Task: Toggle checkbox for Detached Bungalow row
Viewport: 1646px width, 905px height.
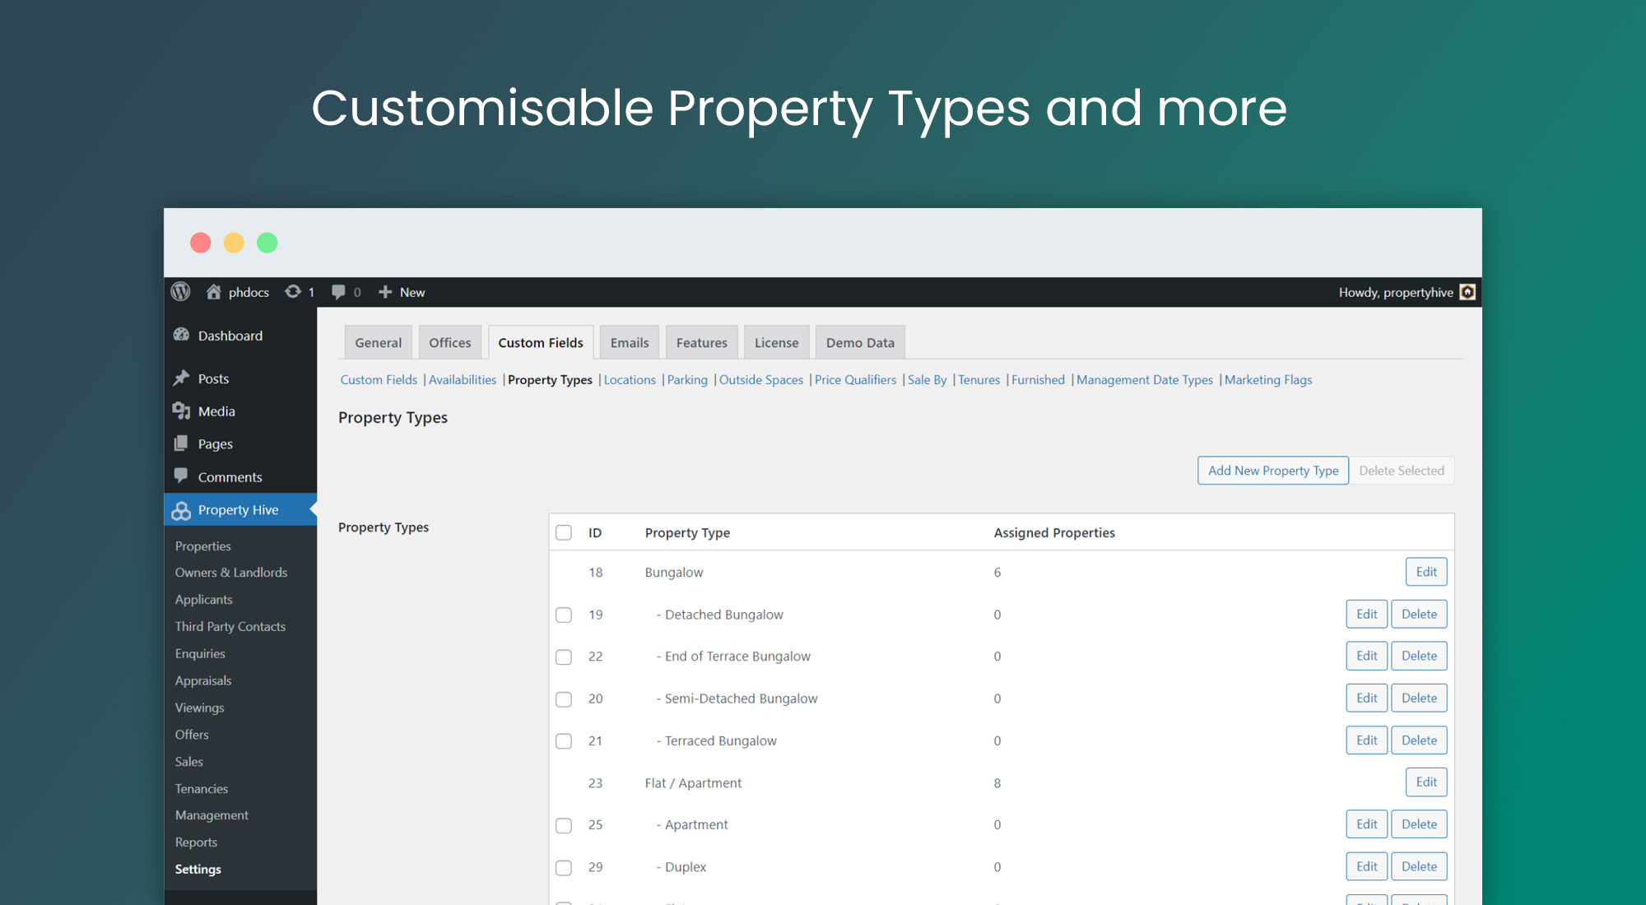Action: coord(564,613)
